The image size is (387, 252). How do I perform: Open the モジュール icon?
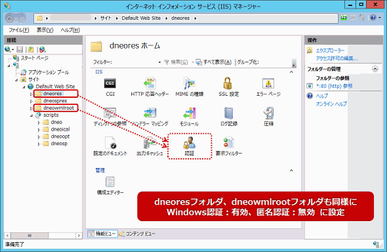190,114
